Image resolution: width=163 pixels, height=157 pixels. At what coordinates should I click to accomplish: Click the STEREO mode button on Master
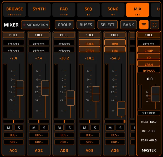(149, 113)
